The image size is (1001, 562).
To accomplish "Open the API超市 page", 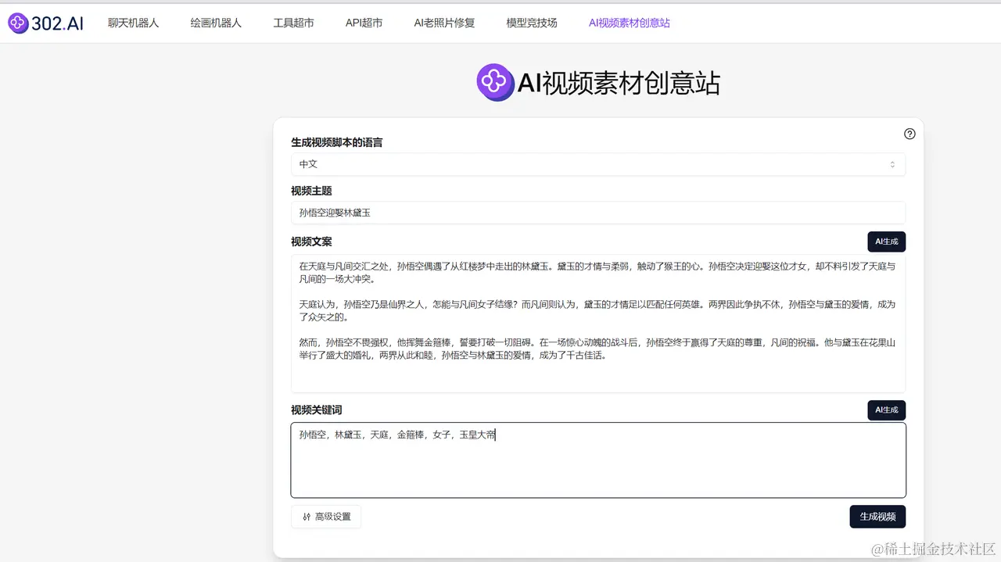I will [x=364, y=23].
